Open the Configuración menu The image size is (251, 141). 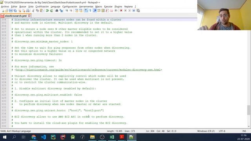[70, 7]
